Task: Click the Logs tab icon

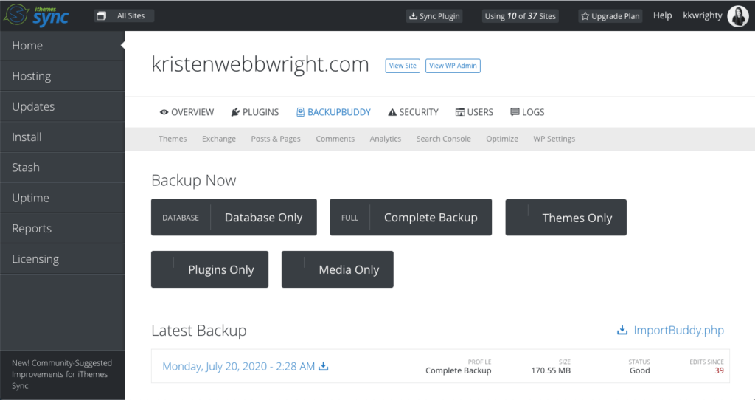Action: (x=515, y=112)
